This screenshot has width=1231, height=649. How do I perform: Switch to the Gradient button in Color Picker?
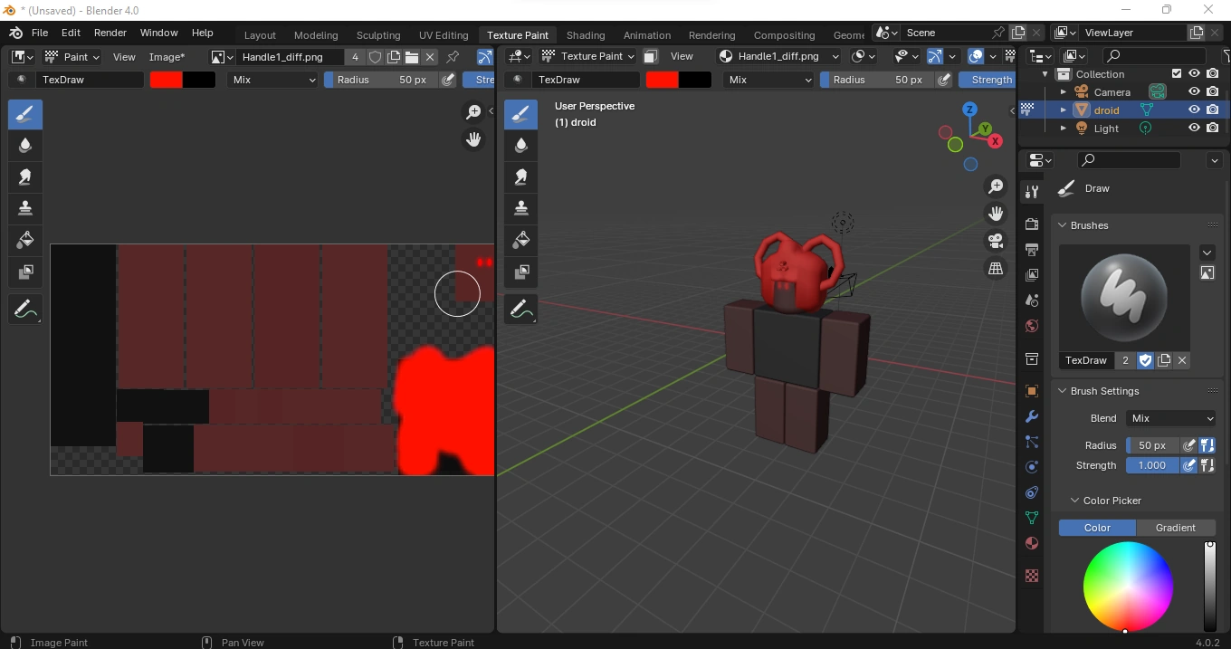1176,528
